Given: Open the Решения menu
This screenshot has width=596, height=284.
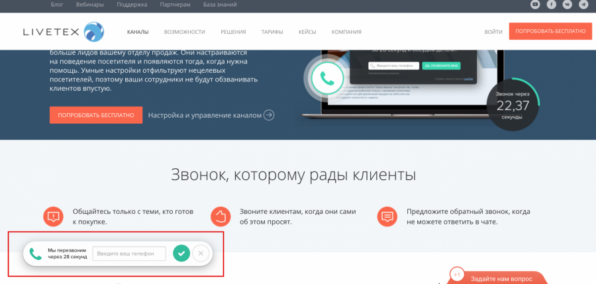Looking at the screenshot, I should pyautogui.click(x=233, y=32).
